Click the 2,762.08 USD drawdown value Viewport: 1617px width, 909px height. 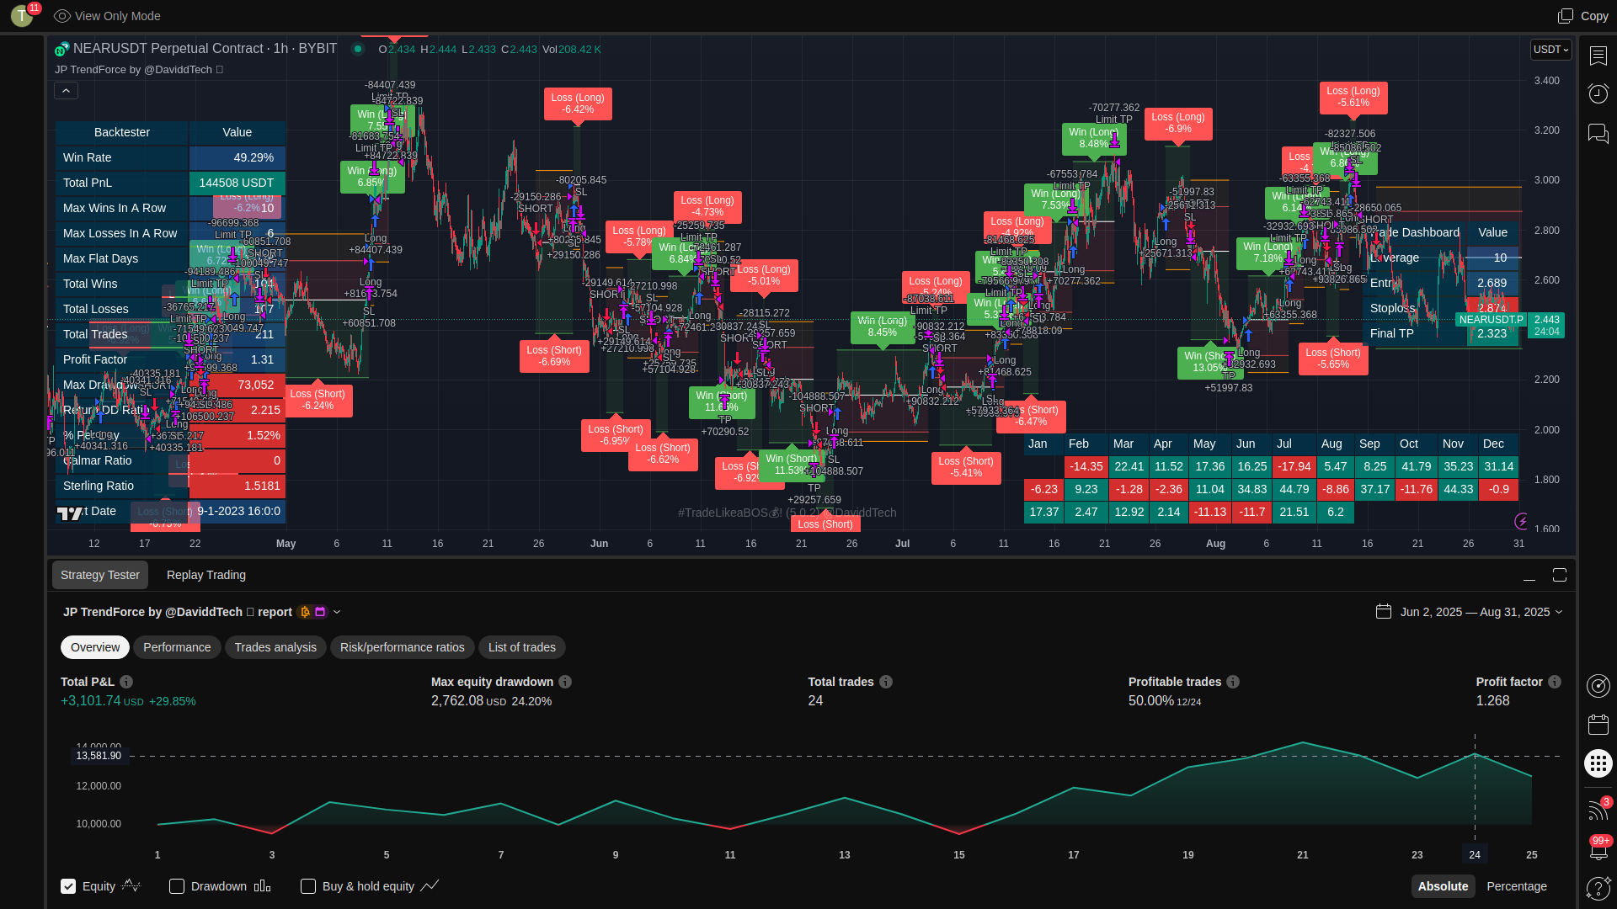469,701
